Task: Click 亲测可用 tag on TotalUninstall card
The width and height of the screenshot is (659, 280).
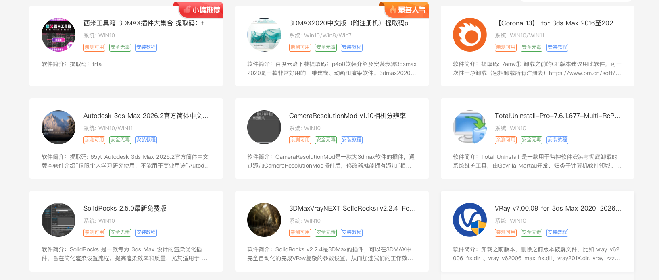Action: pos(506,140)
